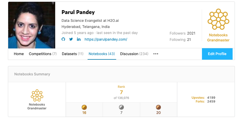Viewport: 240px width, 120px height.
Task: Click the Edit Profile button
Action: pyautogui.click(x=217, y=54)
